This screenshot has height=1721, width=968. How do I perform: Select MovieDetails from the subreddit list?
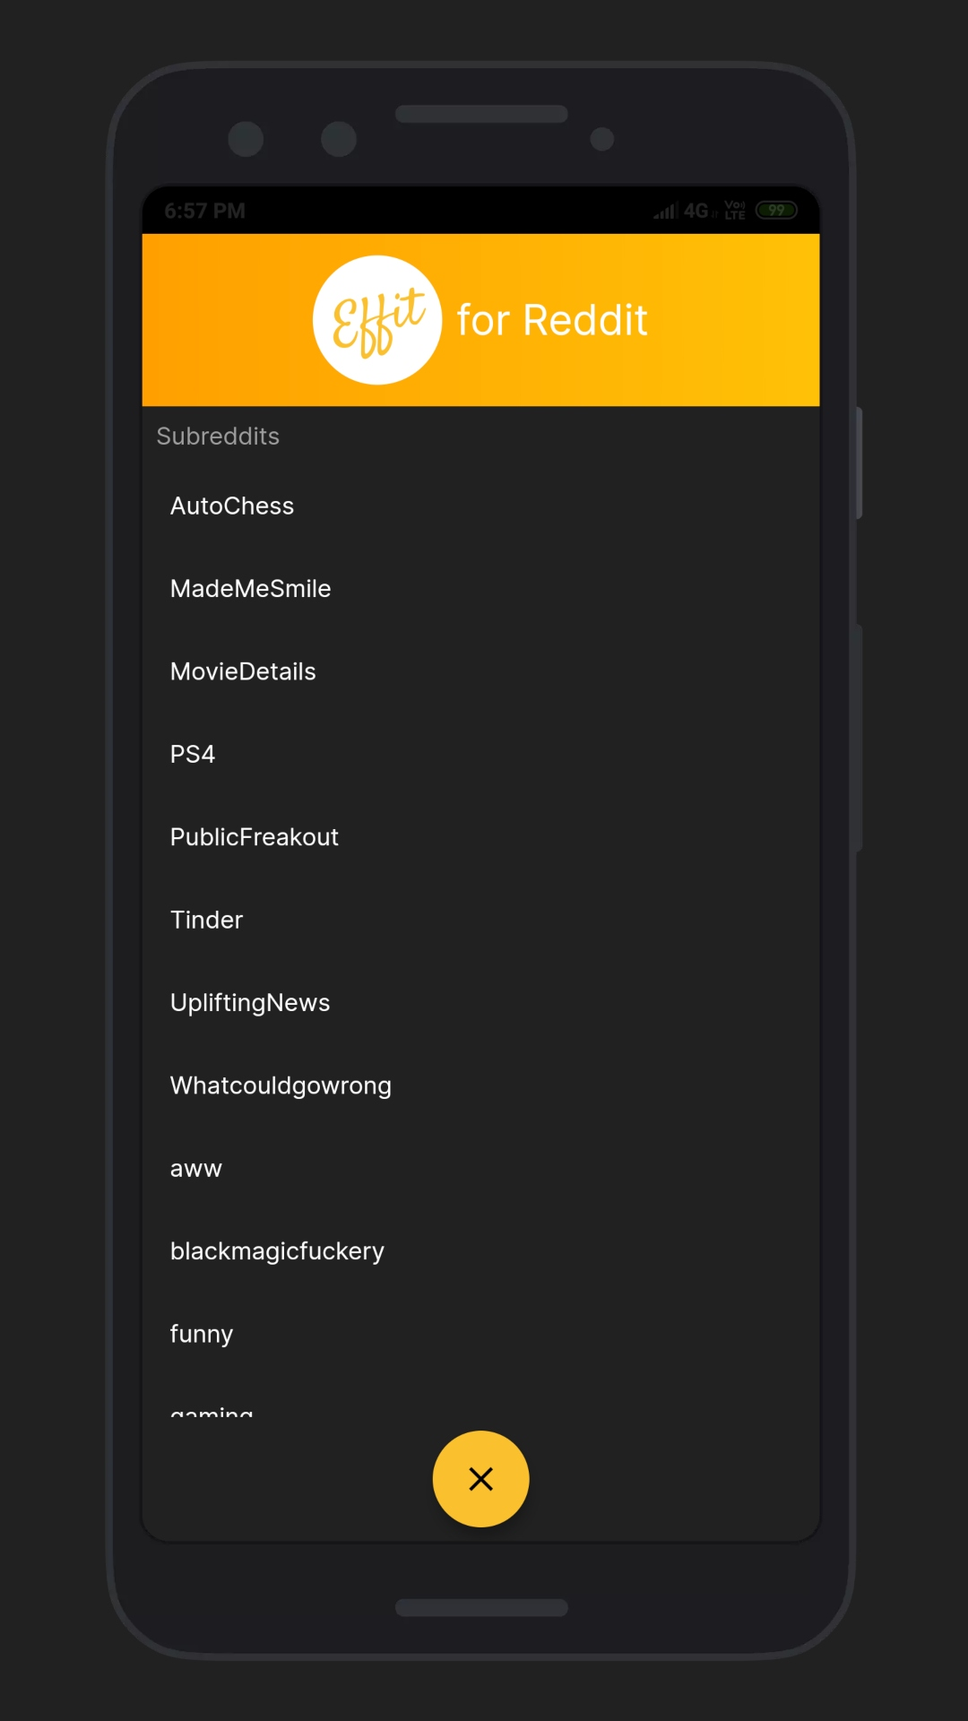coord(480,671)
